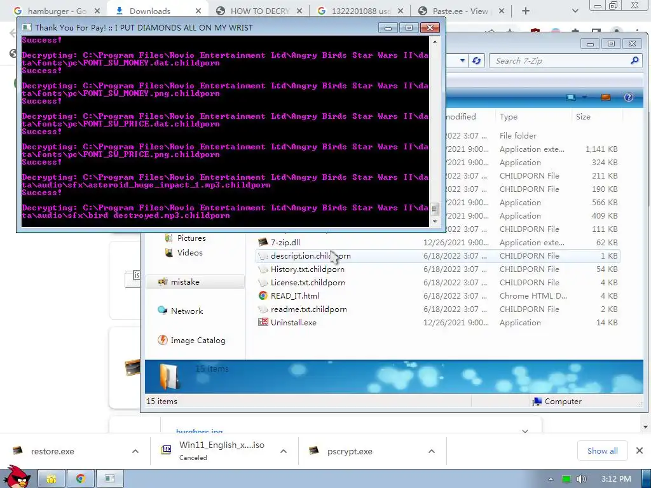Select the READ_IT.html file
Screen dimensions: 651x488
tap(295, 296)
